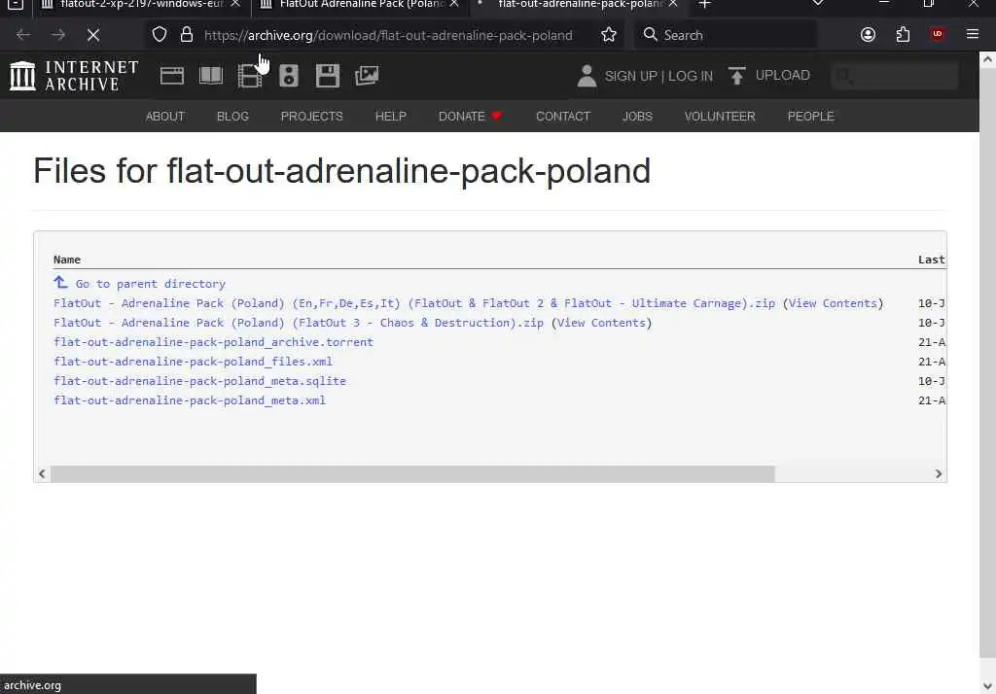Click the file list horizontal scrollbar thumb

412,473
